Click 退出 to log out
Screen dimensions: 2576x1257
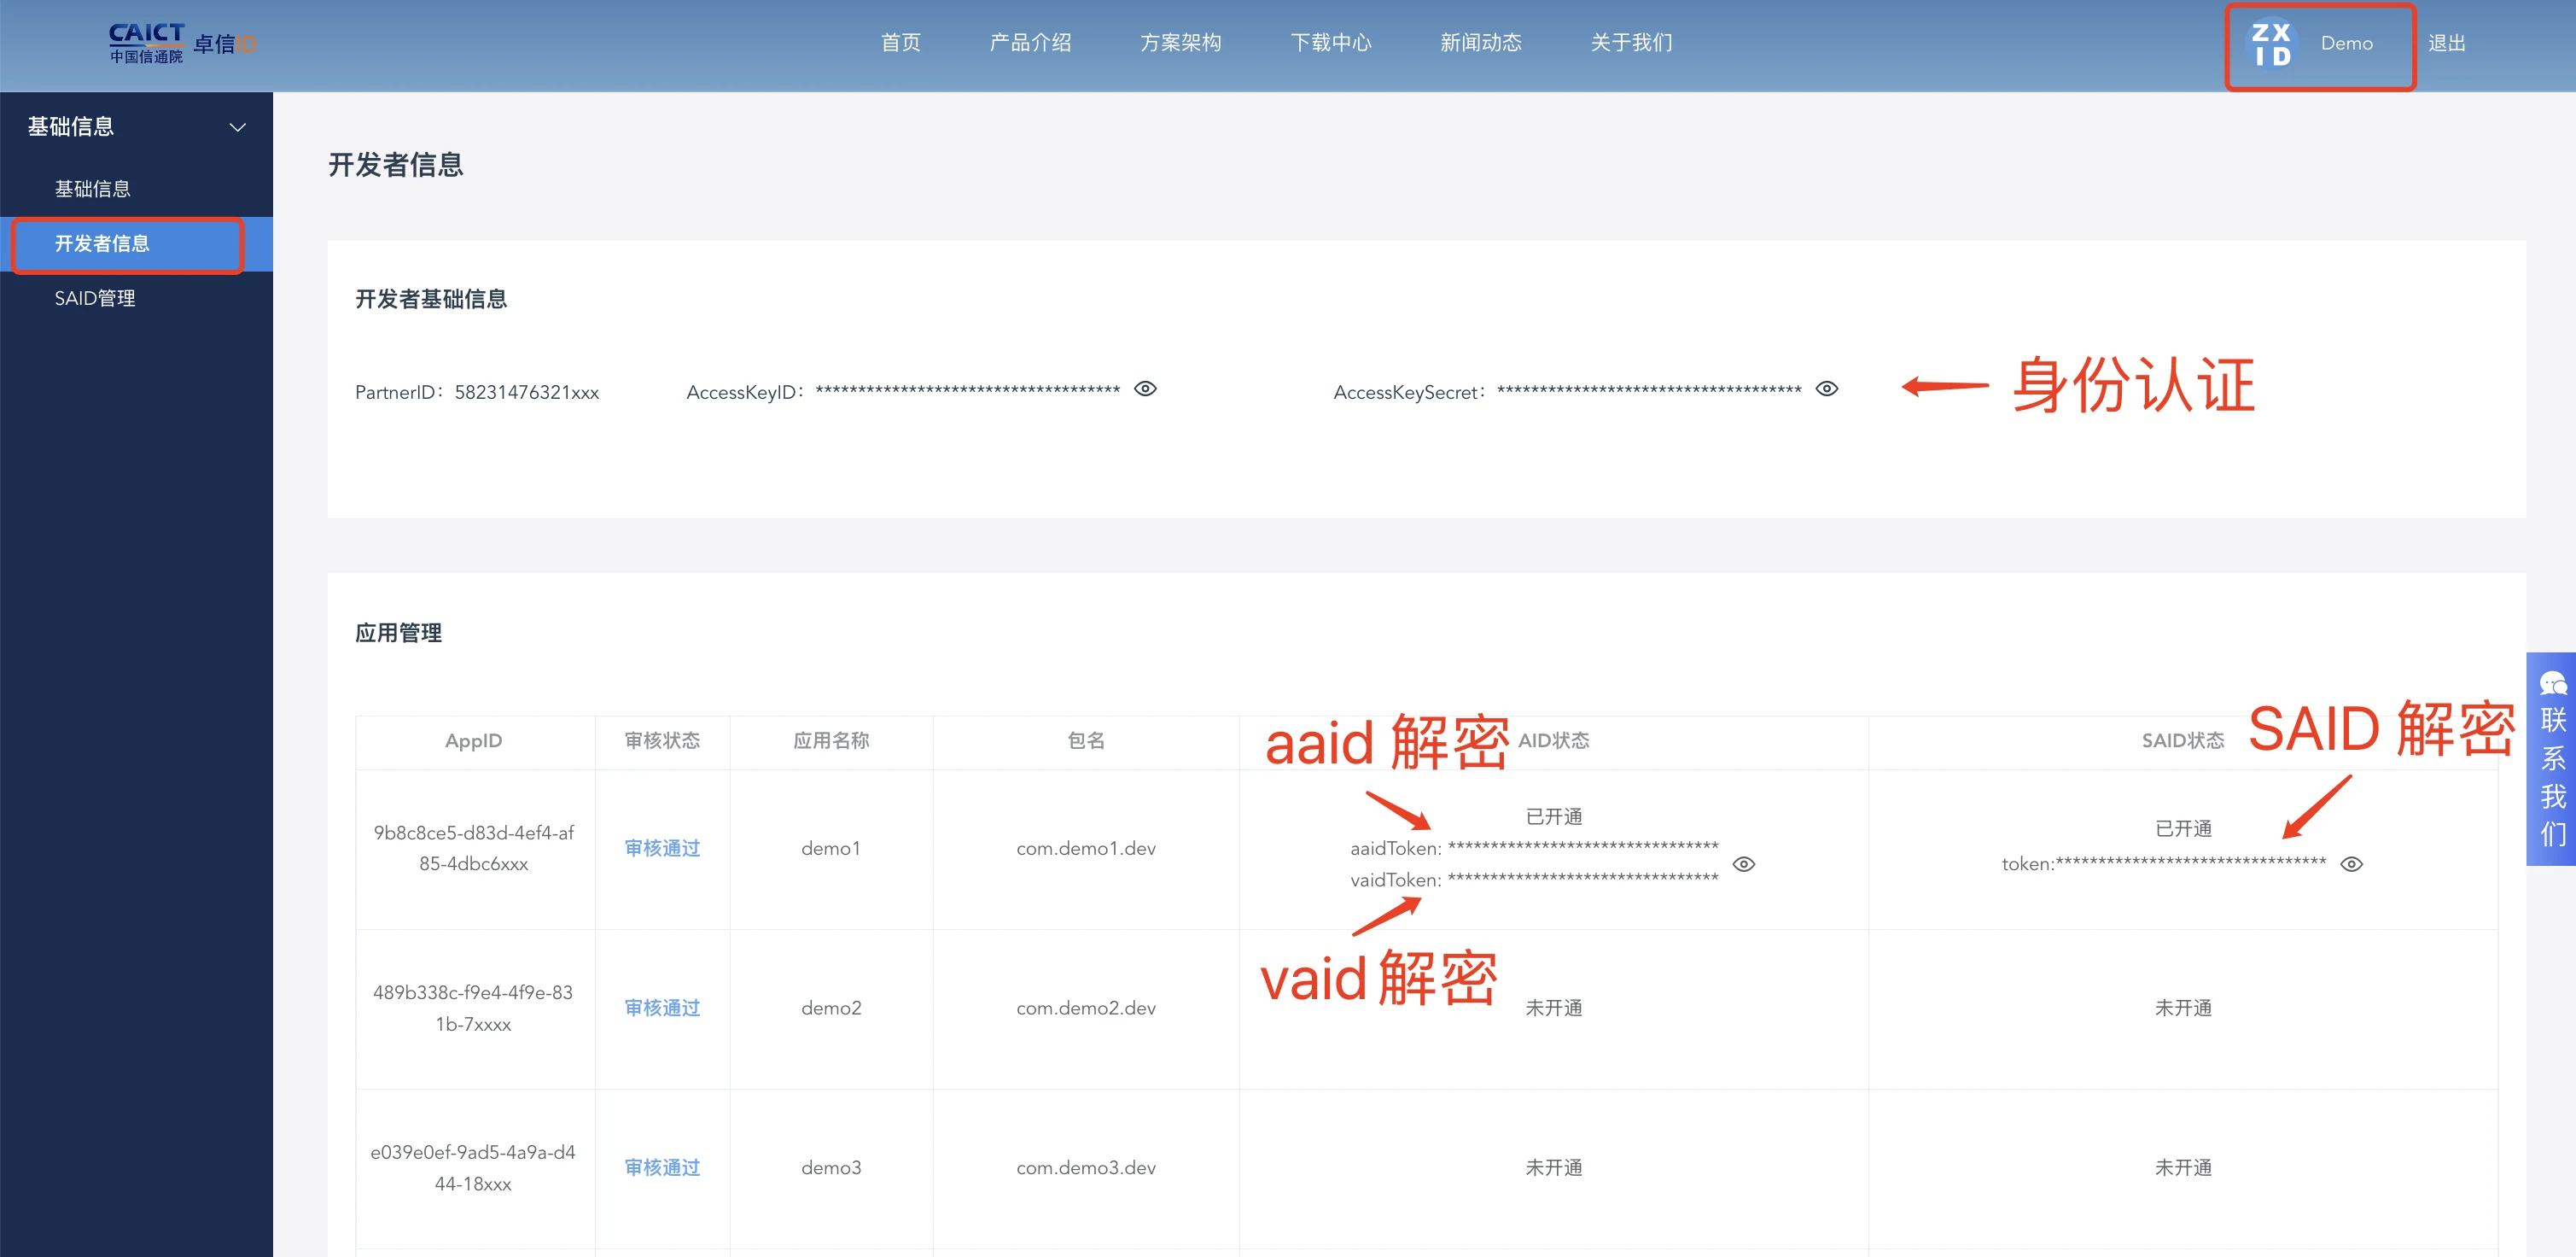tap(2446, 43)
